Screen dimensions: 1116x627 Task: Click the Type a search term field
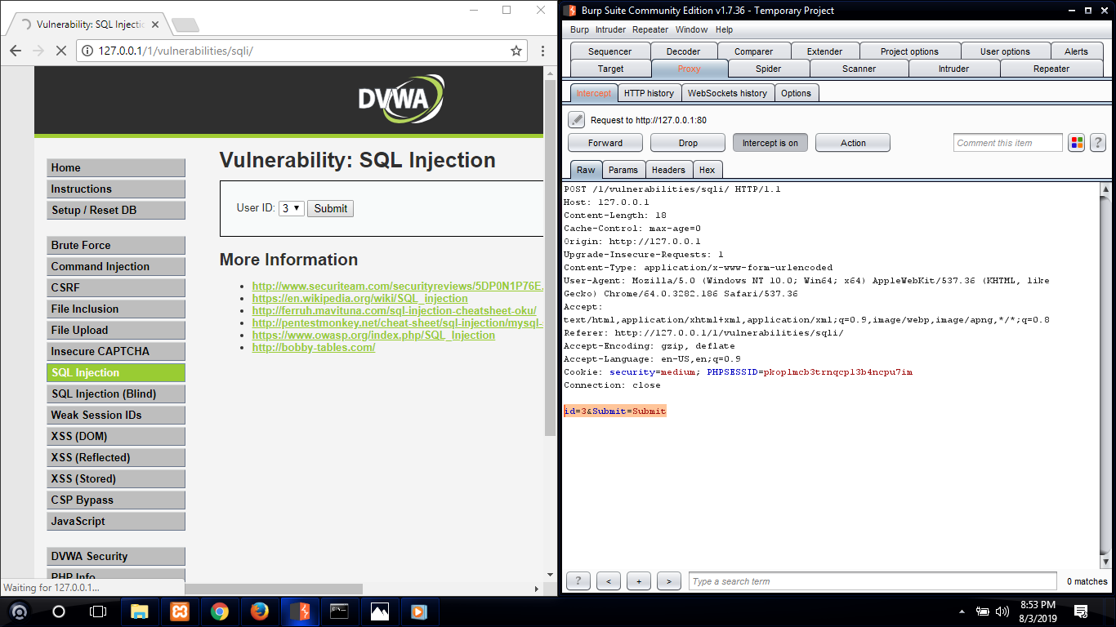coord(873,581)
